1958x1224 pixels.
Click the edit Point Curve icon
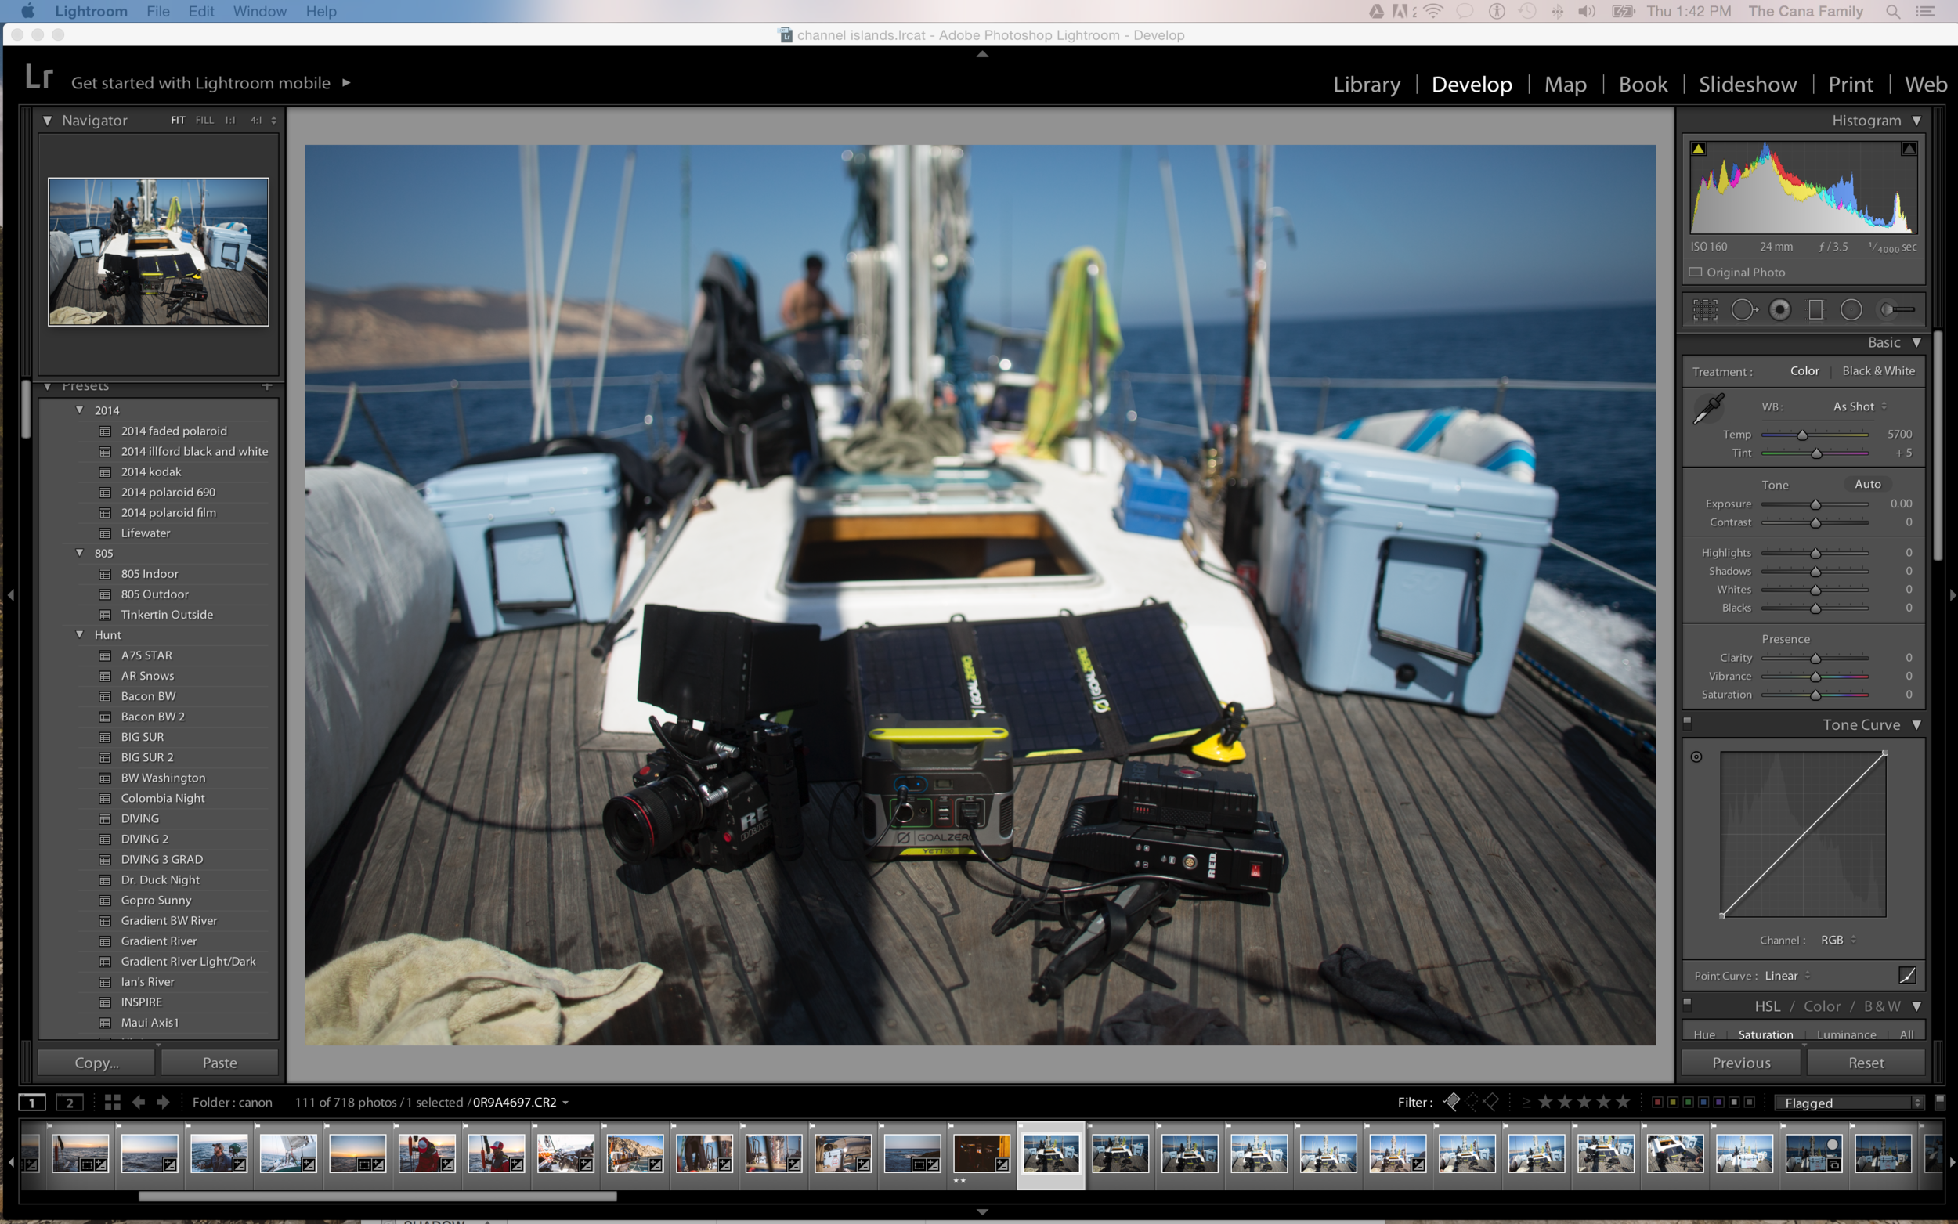click(1907, 975)
